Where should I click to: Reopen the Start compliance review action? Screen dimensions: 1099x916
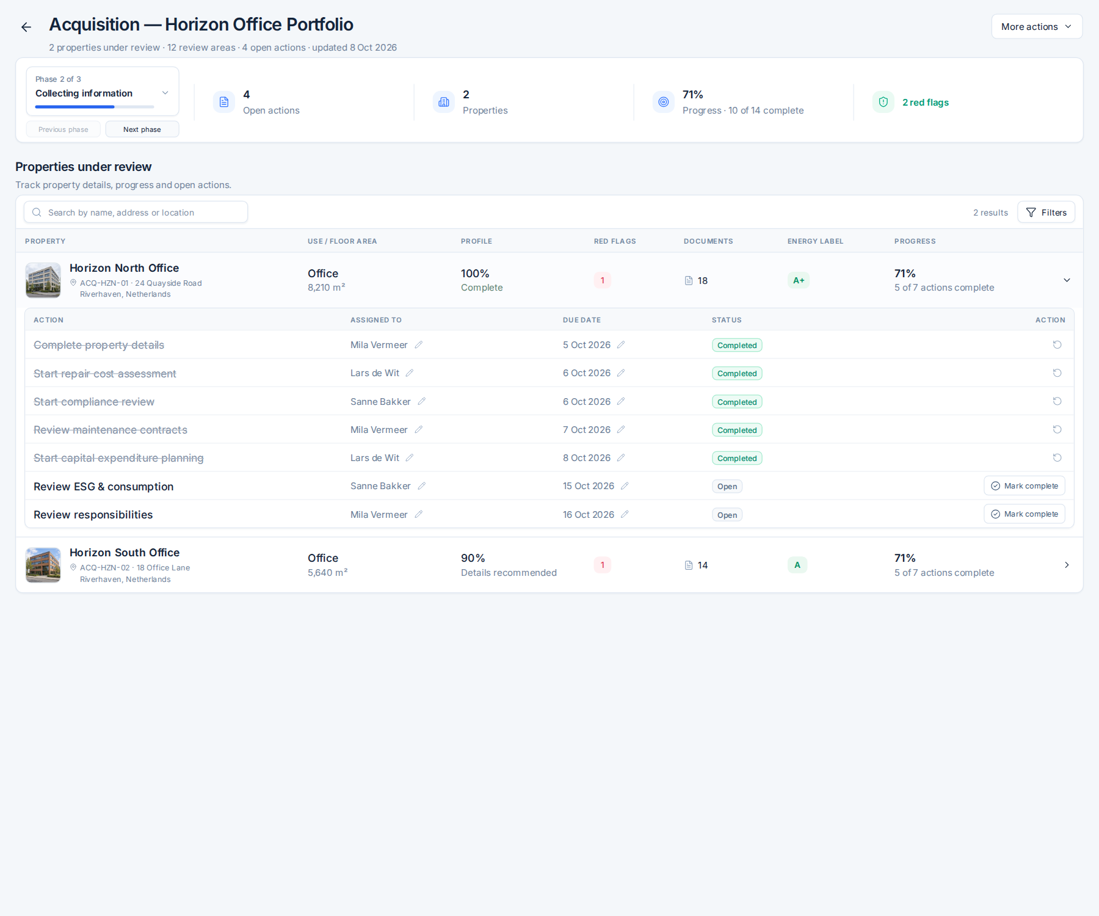[x=1057, y=401]
